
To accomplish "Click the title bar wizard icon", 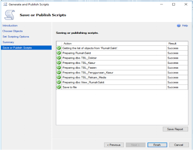I will point(5,4).
